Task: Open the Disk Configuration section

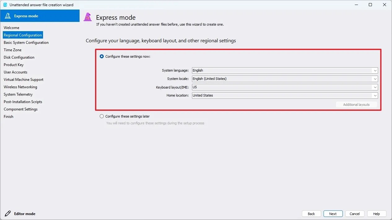Action: pos(19,57)
